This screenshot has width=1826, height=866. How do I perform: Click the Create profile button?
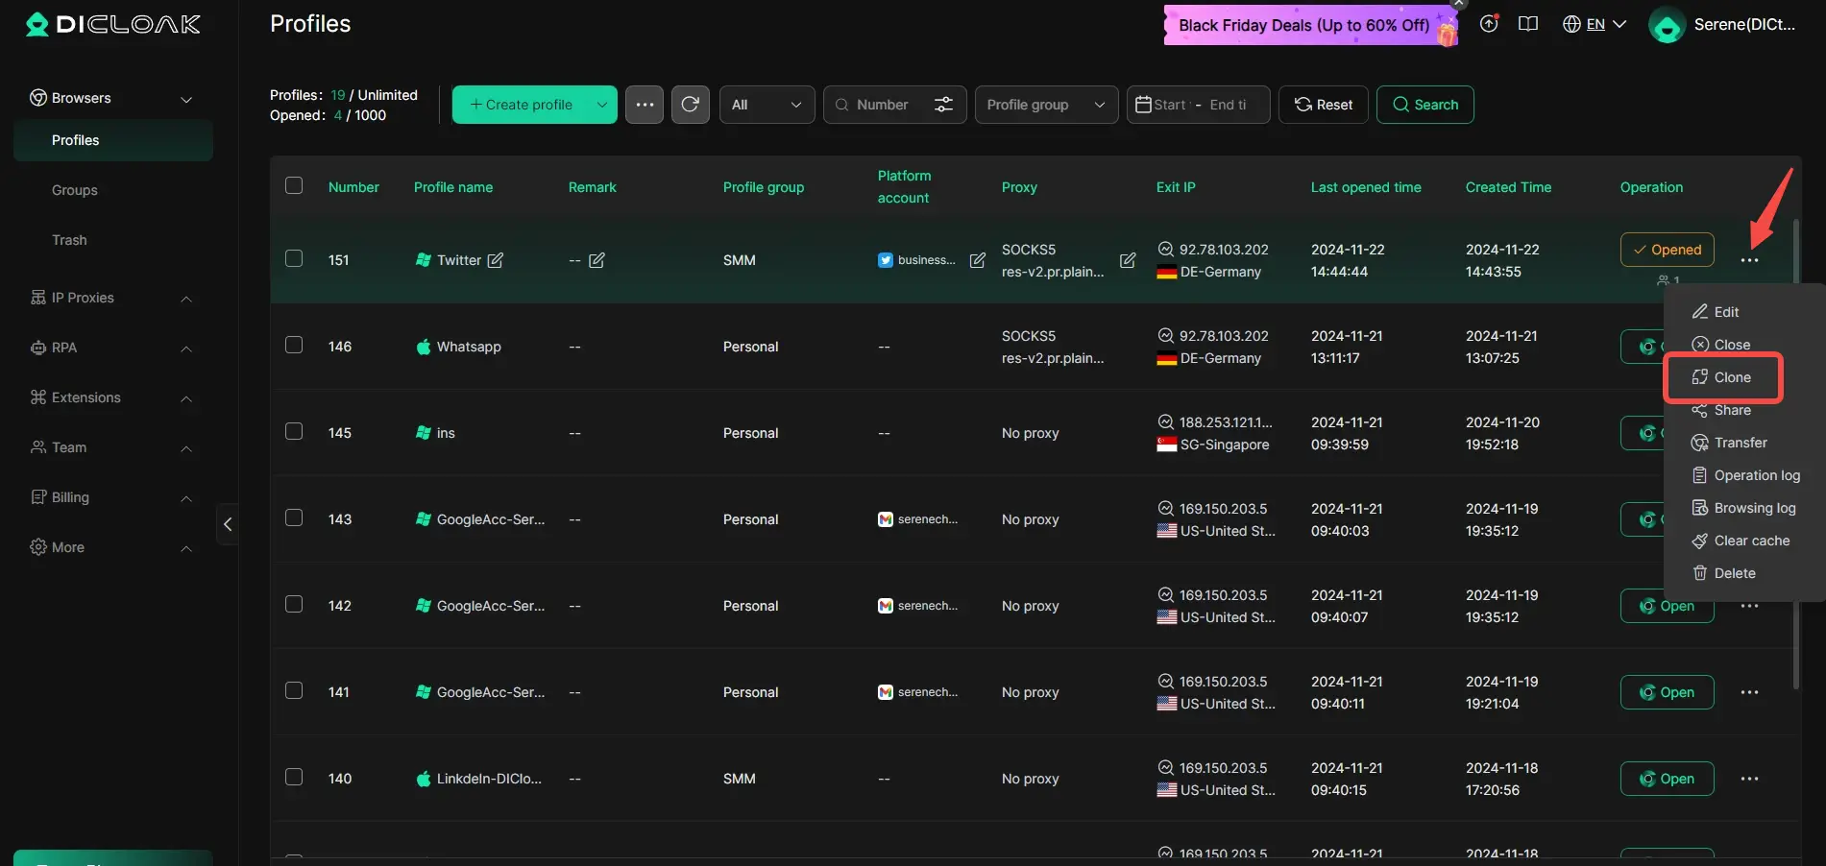click(521, 105)
